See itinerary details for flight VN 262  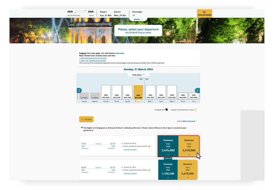[x=130, y=150]
